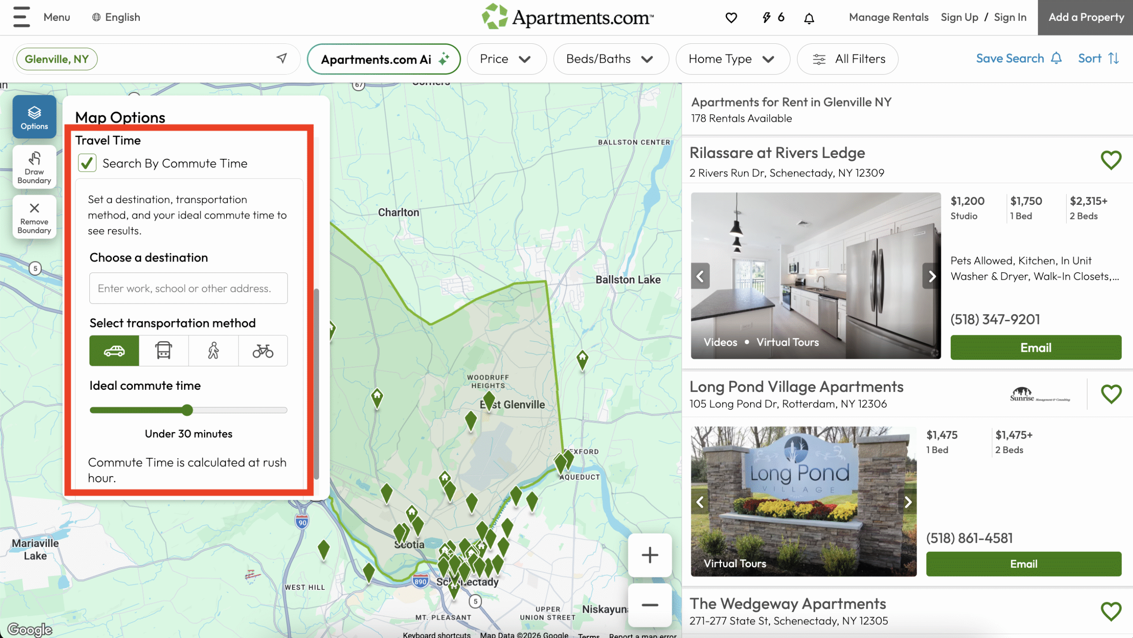Viewport: 1133px width, 638px height.
Task: Click the map pin near Ballston Lake
Action: (x=582, y=360)
